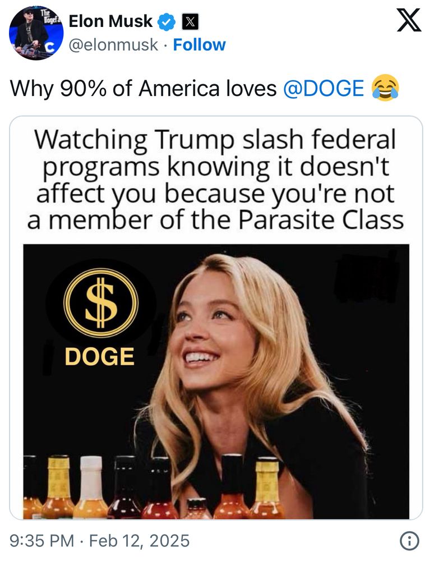This screenshot has height=561, width=425.
Task: Open Elon Musk's profile avatar picture
Action: pyautogui.click(x=36, y=33)
